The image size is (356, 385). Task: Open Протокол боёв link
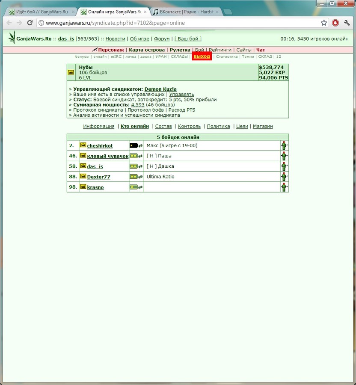[145, 110]
